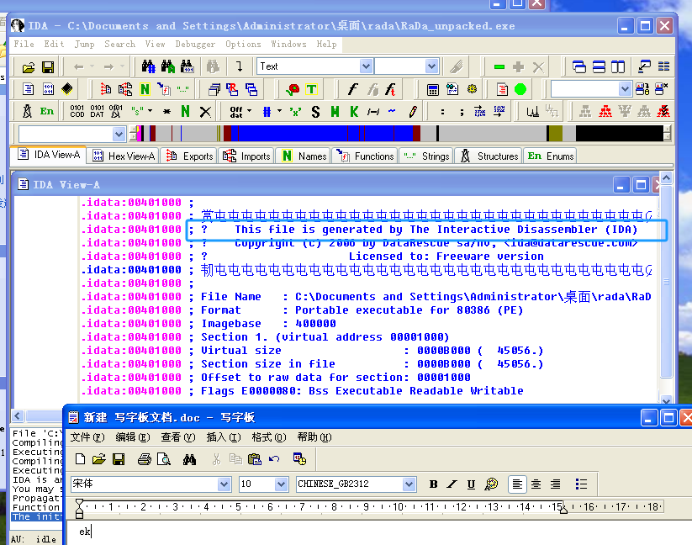This screenshot has height=545, width=692.
Task: Click the WordPad font color palette icon
Action: tap(491, 484)
